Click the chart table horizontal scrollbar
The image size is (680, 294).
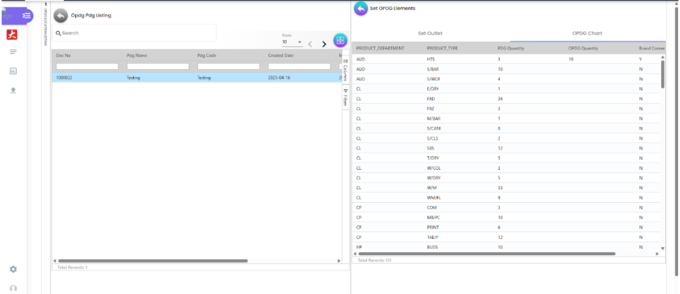coord(486,253)
